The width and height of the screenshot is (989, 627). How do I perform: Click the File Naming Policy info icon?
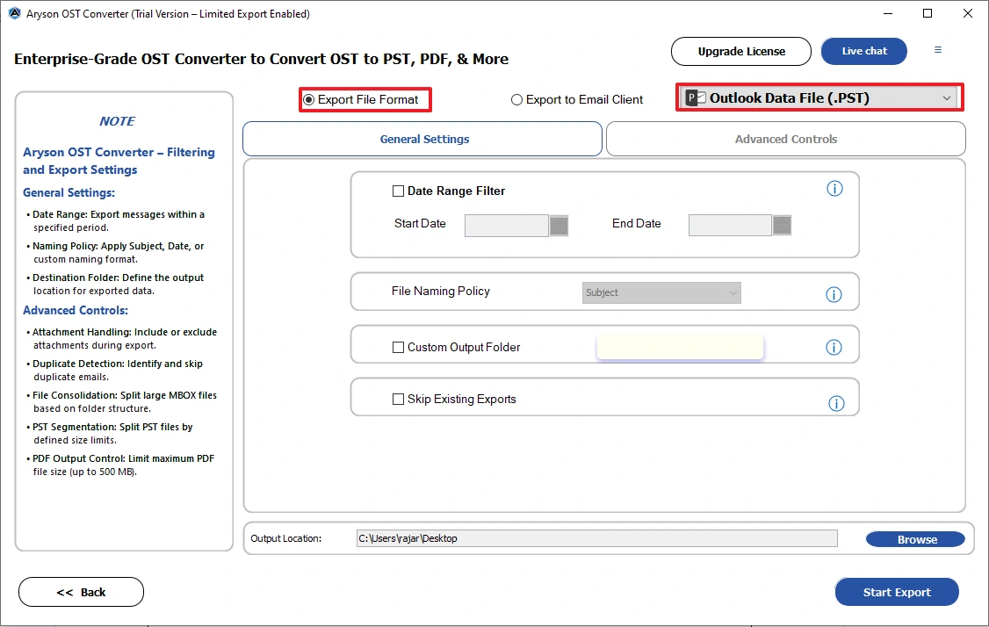(x=834, y=294)
